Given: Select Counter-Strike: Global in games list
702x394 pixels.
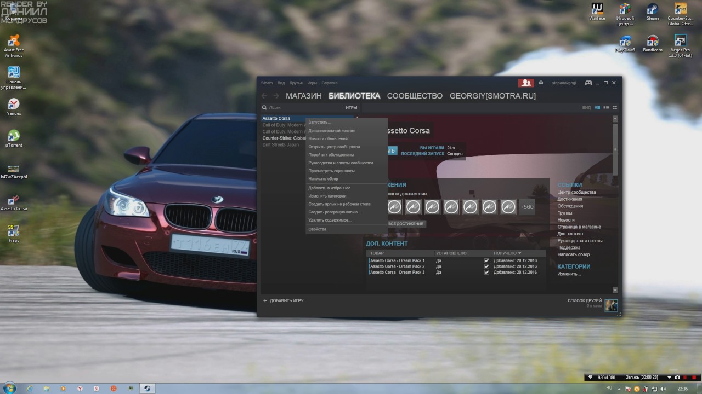Looking at the screenshot, I should 284,138.
